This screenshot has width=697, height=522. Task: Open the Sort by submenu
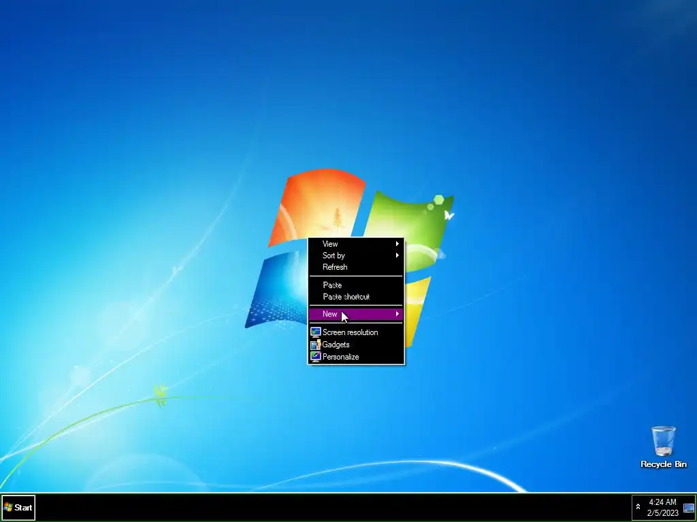click(356, 256)
